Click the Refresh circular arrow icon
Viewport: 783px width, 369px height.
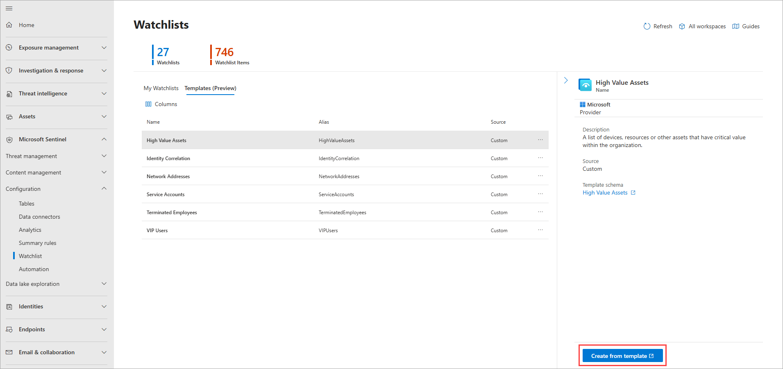647,26
